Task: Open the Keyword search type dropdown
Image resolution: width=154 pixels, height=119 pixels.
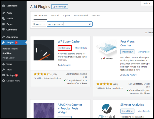Action: [x=39, y=24]
